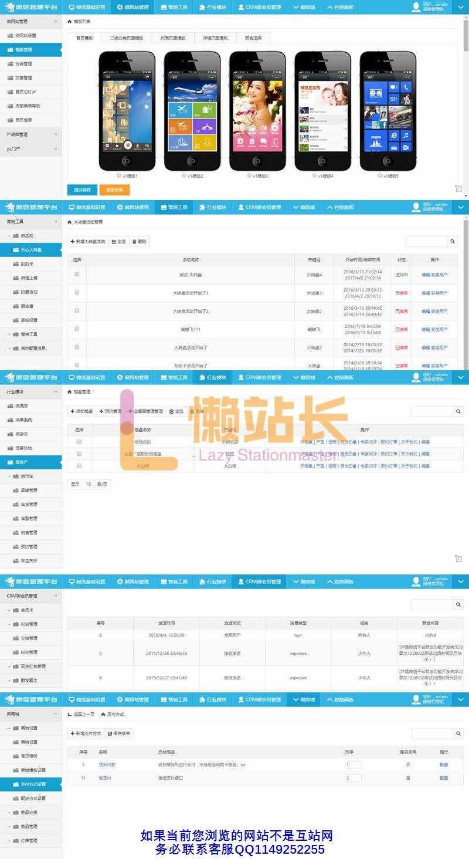
Task: Click the sort order field for 货到付款
Action: pyautogui.click(x=354, y=765)
